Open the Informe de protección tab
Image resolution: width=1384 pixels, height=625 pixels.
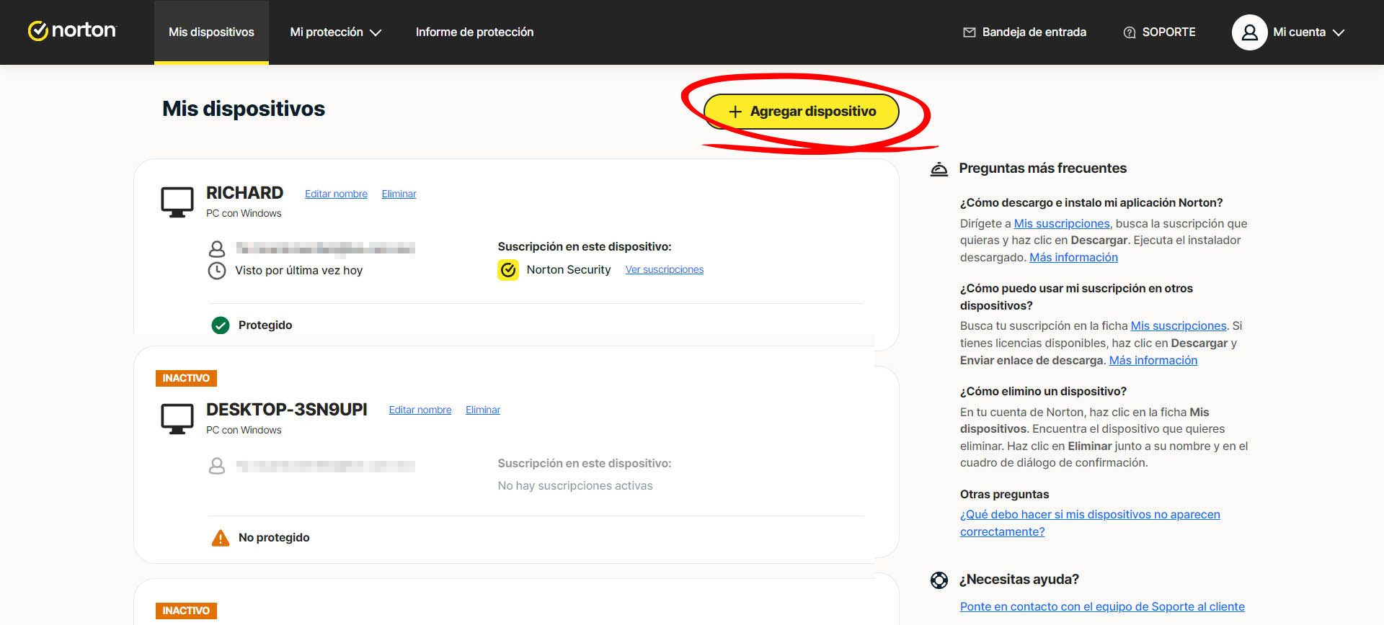(474, 32)
